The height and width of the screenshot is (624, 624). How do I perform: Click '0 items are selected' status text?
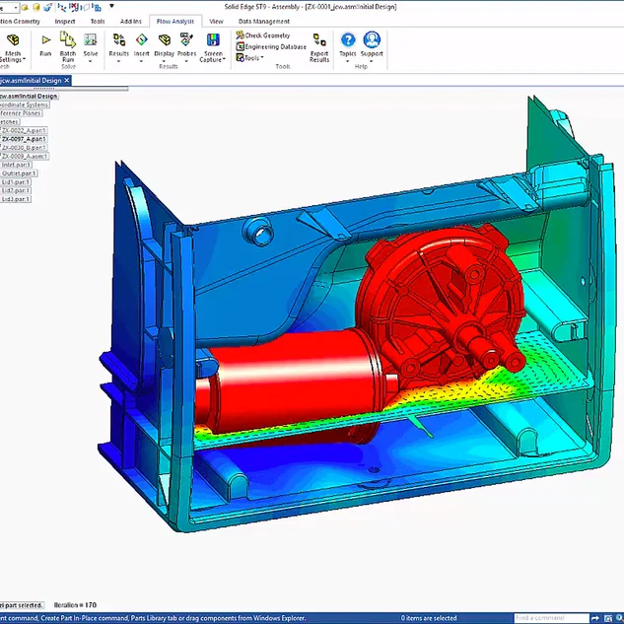pos(429,618)
